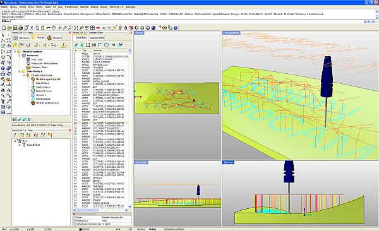This screenshot has height=231, width=379.
Task: Click the Print icon in main toolbar
Action: [21, 28]
